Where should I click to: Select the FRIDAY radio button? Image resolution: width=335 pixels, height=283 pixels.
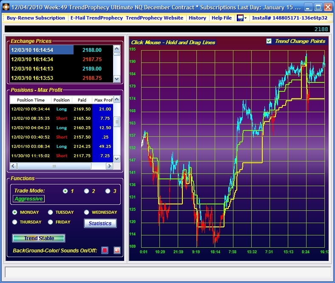coord(50,222)
